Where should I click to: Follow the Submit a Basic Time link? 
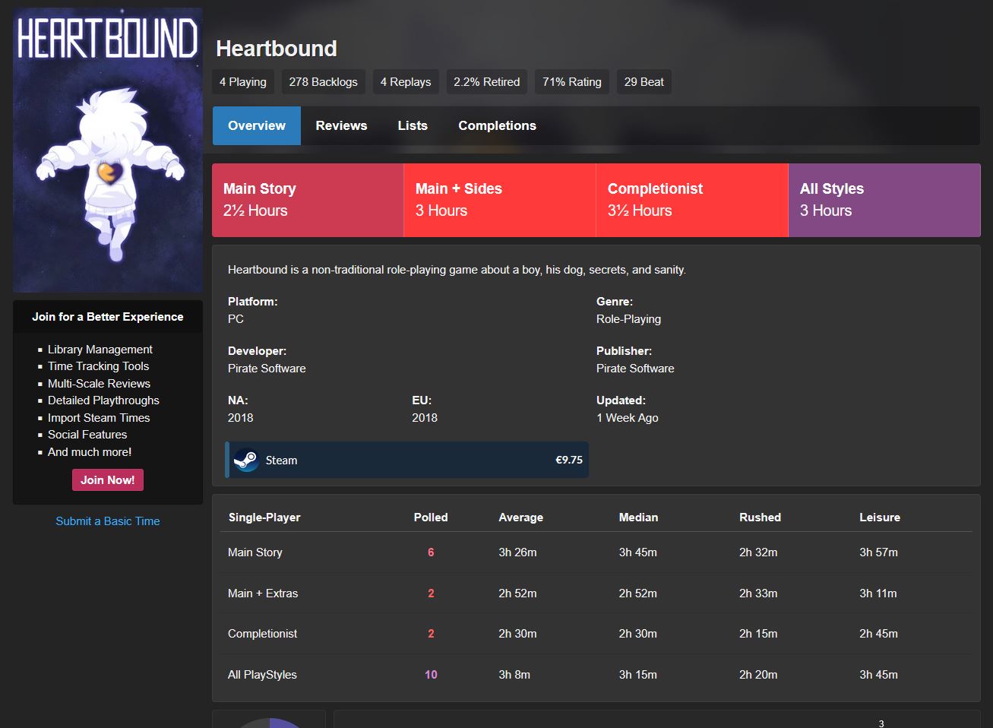coord(108,521)
